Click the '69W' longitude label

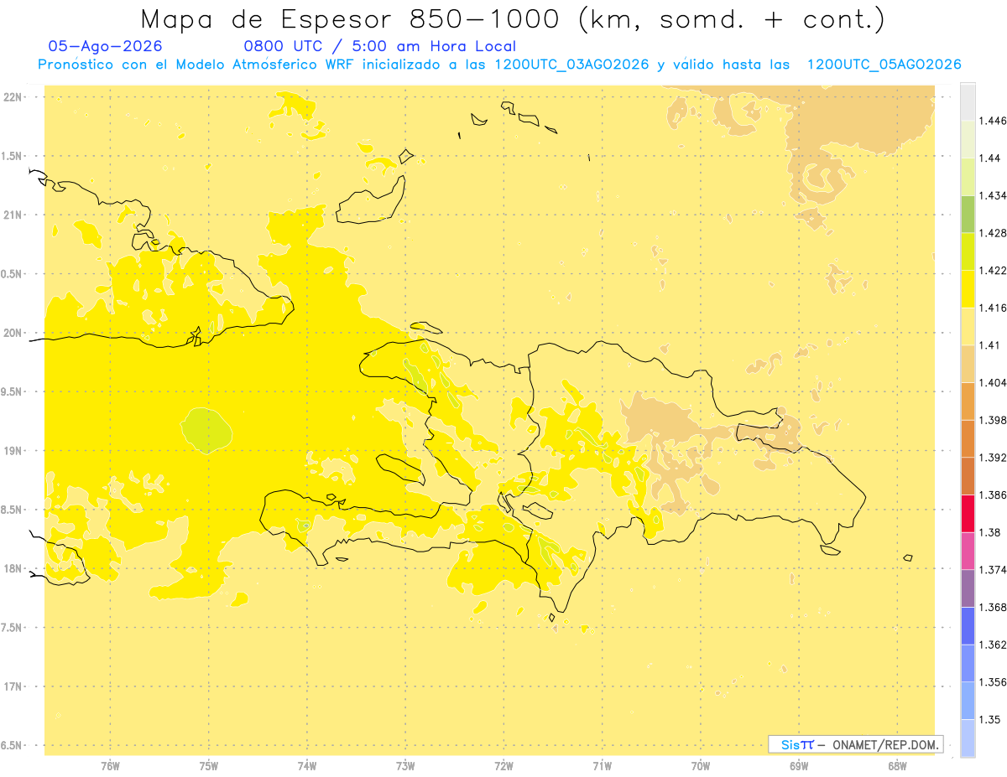coord(799,766)
